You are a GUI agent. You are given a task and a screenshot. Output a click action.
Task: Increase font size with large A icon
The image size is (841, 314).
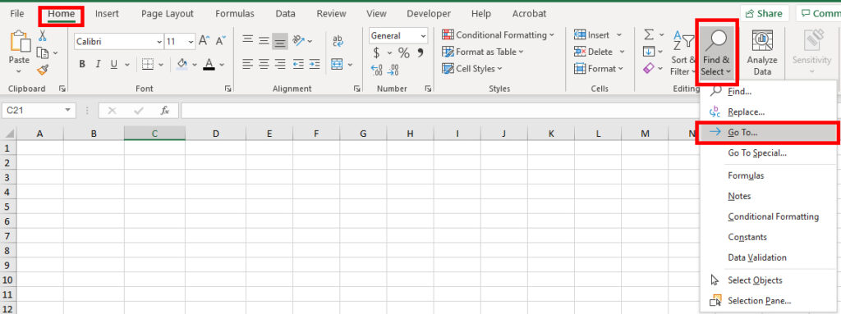tap(204, 41)
